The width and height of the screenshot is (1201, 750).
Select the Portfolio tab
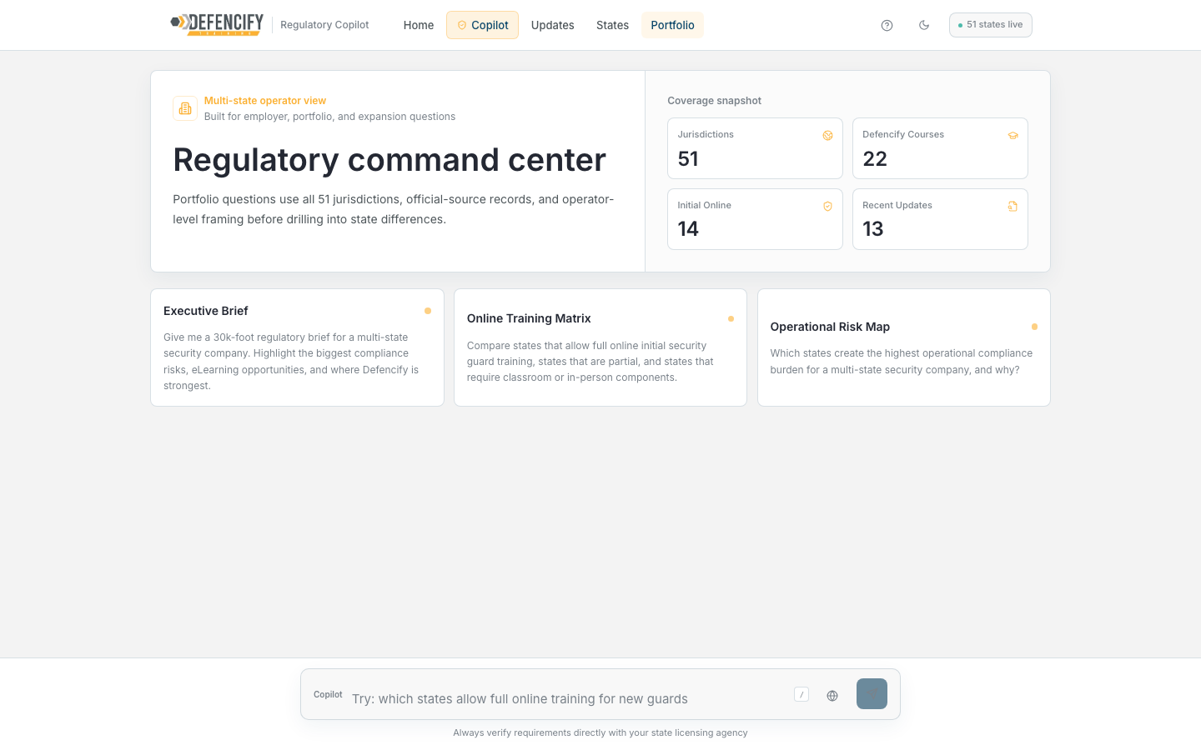(x=672, y=25)
